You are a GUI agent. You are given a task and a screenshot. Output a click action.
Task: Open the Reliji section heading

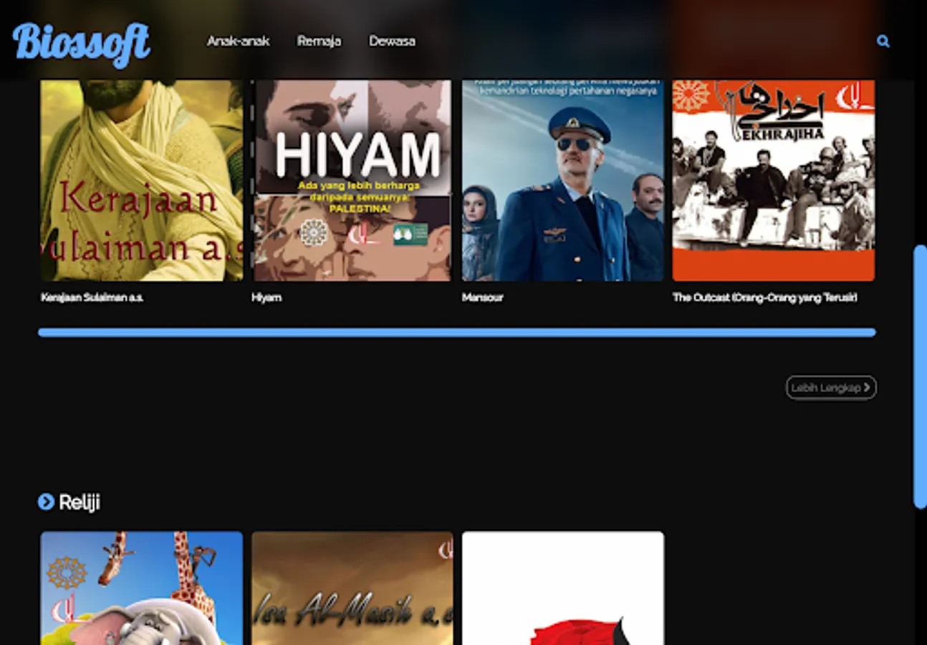point(80,502)
